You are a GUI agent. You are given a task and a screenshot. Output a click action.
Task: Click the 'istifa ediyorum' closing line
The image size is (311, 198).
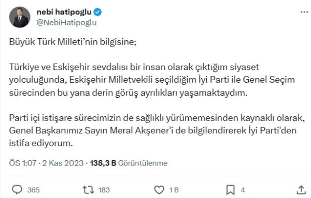(41, 143)
